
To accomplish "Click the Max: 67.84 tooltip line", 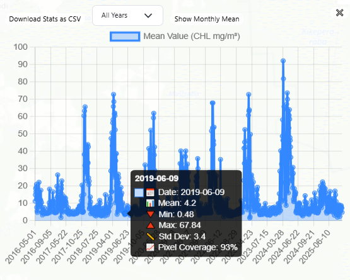I will click(180, 225).
